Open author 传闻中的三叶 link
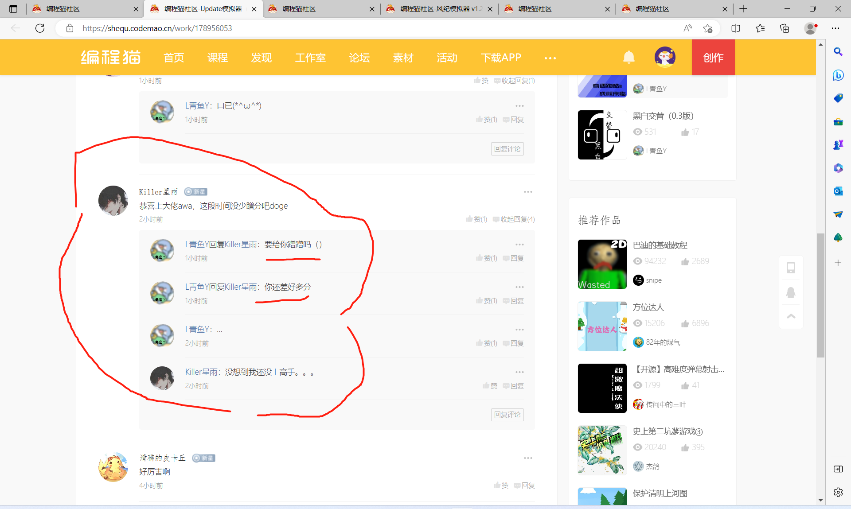The image size is (851, 509). pos(666,404)
